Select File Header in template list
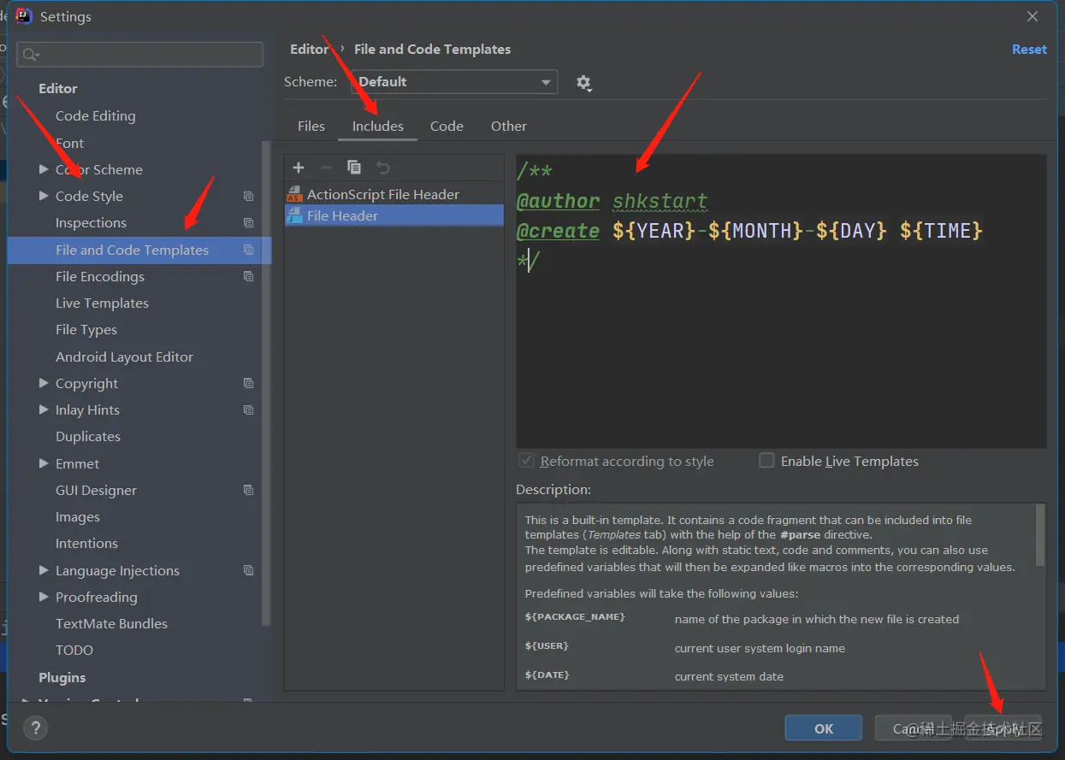1065x760 pixels. click(394, 215)
